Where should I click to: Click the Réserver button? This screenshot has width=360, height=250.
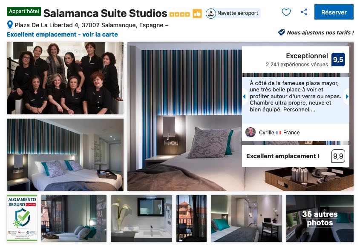coord(334,12)
